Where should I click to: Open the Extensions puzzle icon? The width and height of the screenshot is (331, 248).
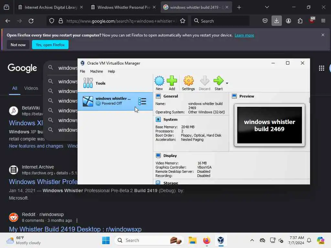tap(300, 21)
